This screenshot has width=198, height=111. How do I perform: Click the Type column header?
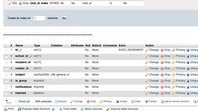[37, 45]
